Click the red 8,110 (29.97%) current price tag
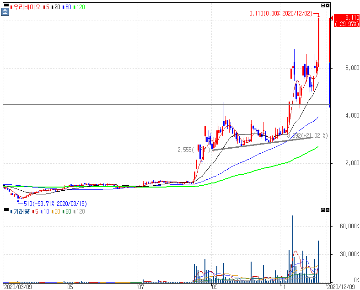This screenshot has height=290, width=360. click(346, 21)
